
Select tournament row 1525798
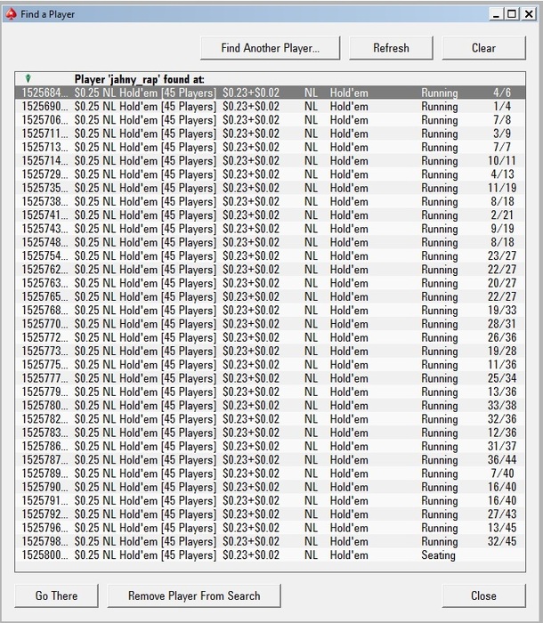[x=271, y=541]
